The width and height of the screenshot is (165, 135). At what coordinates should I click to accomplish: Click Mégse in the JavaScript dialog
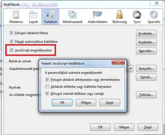coord(86,103)
